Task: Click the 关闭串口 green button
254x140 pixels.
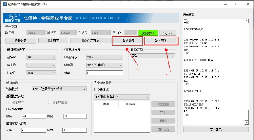Action: point(148,33)
